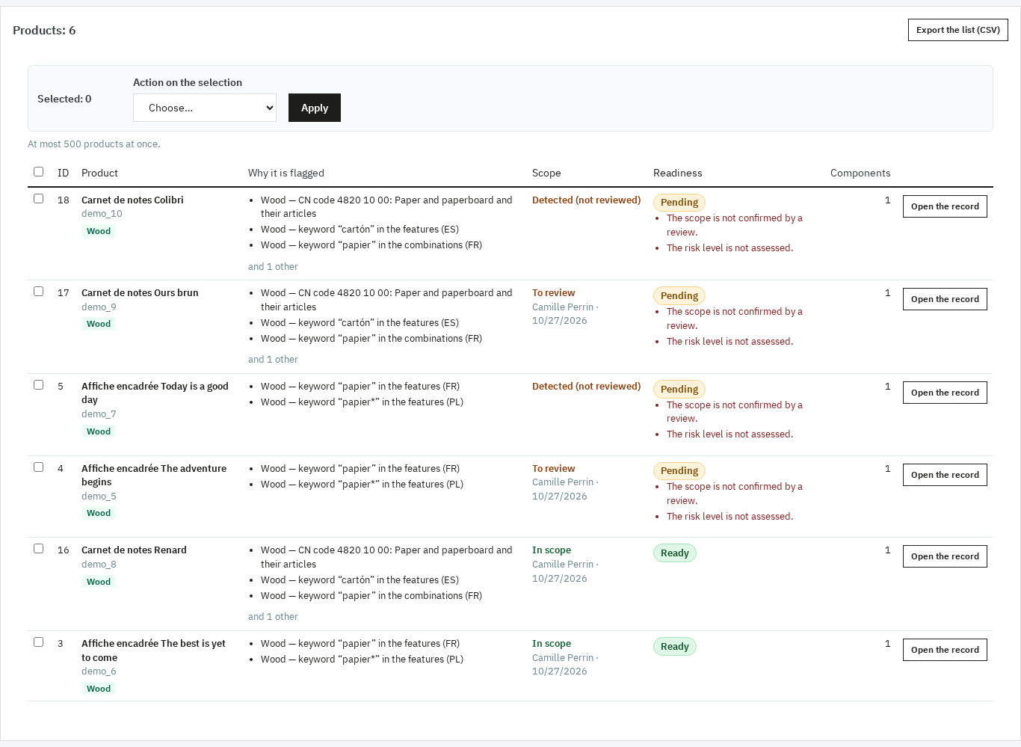Click the SKU text demo_7

point(99,414)
